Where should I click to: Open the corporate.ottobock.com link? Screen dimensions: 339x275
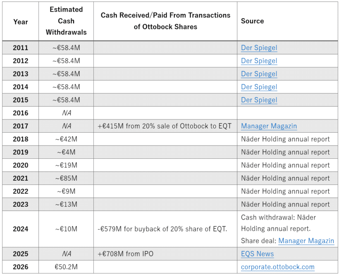pos(277,267)
